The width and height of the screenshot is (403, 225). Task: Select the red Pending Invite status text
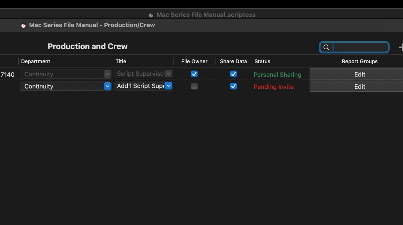[273, 87]
